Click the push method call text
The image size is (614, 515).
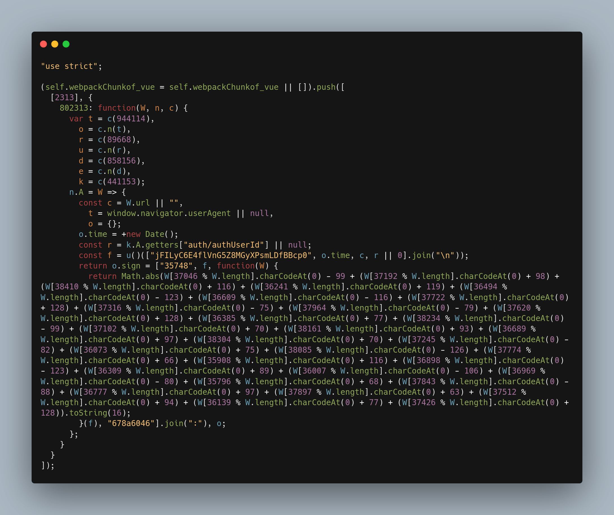click(326, 87)
